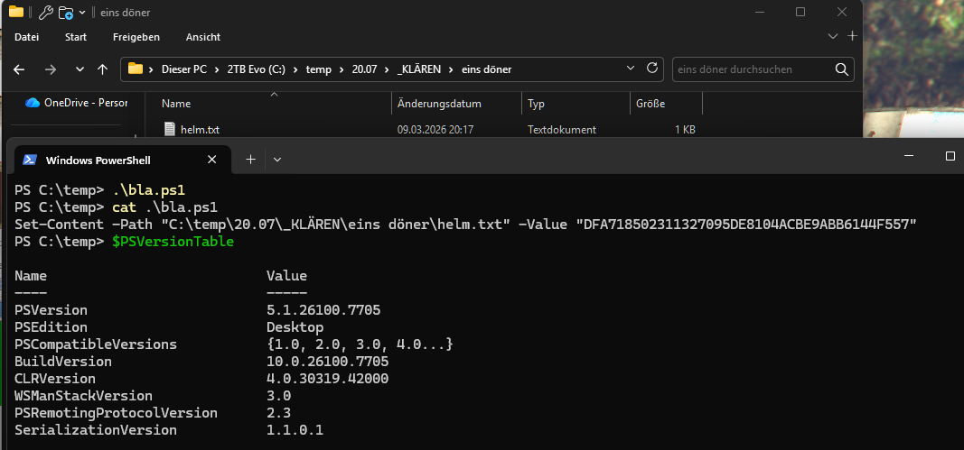
Task: Expand the chevron after temp breadcrumb
Action: pos(342,69)
